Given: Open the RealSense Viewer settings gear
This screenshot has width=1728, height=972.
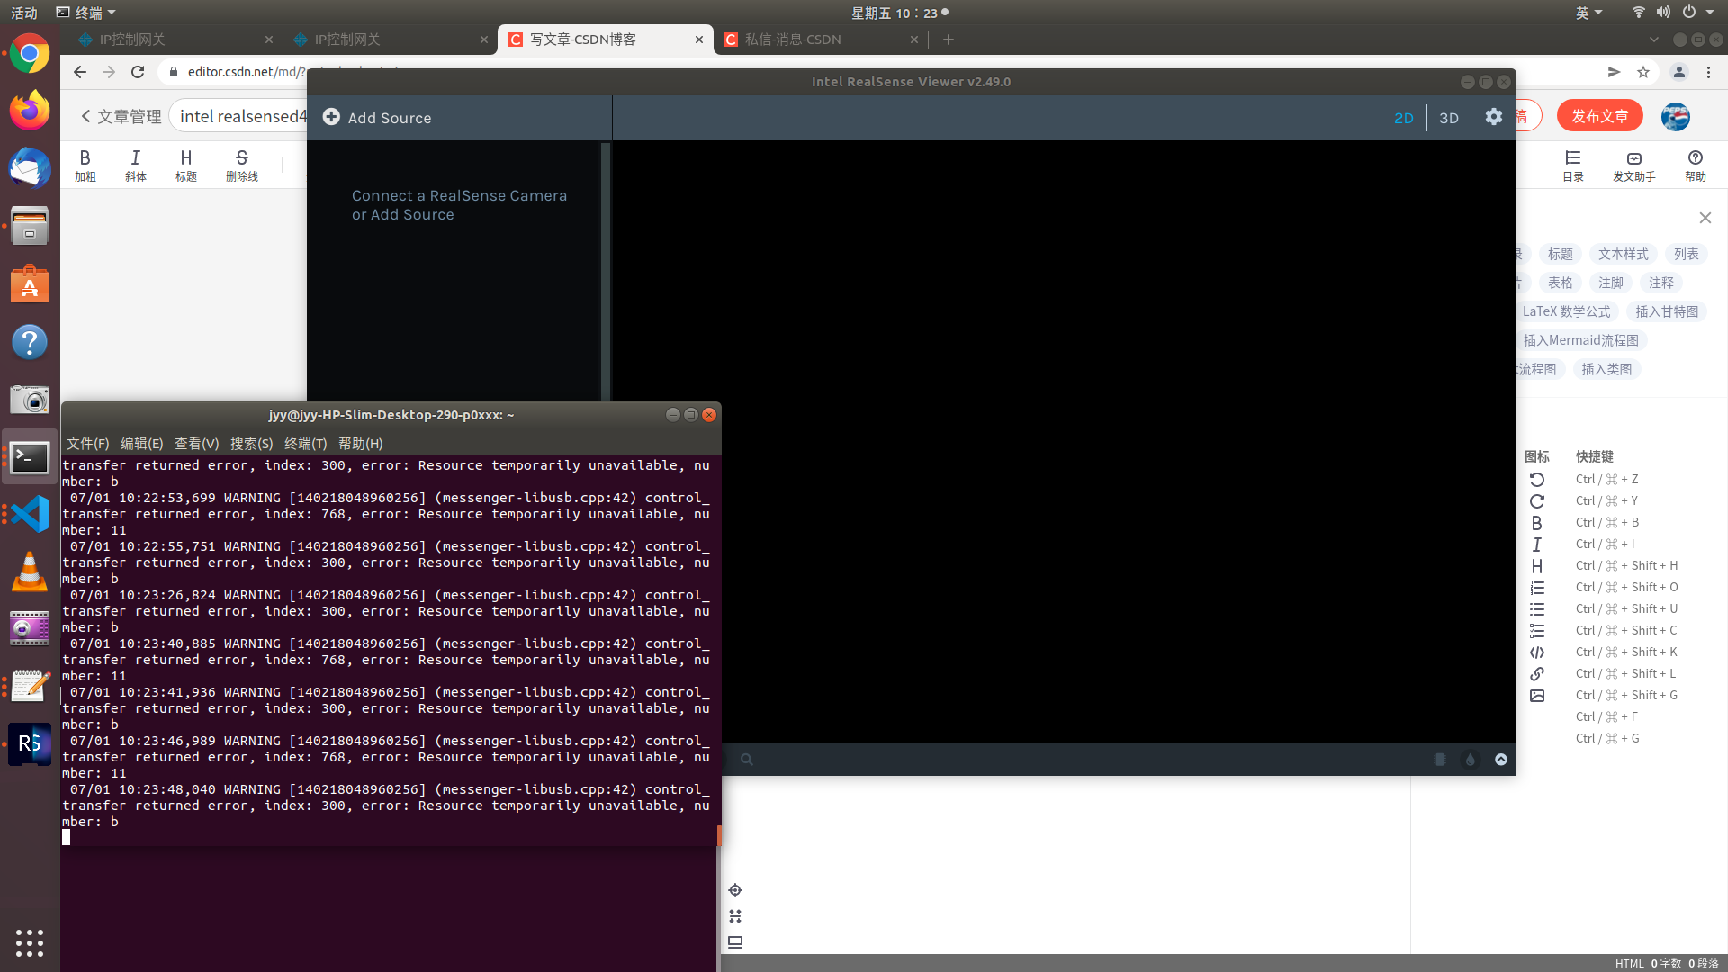Looking at the screenshot, I should [1494, 117].
